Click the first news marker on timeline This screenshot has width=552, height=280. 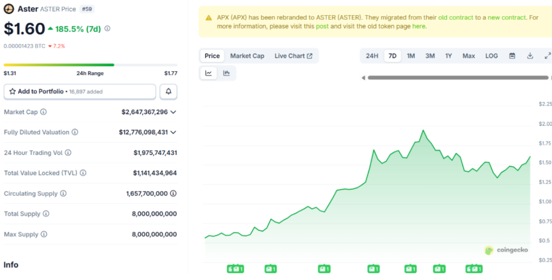click(x=235, y=269)
